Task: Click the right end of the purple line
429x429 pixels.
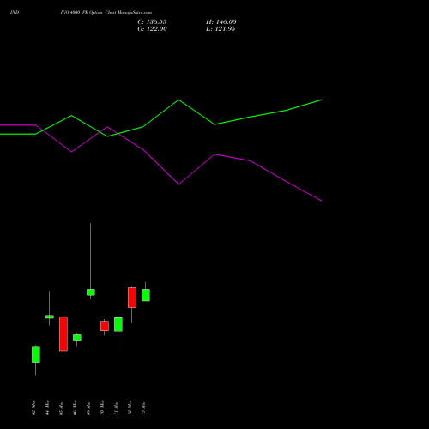Action: (x=322, y=201)
